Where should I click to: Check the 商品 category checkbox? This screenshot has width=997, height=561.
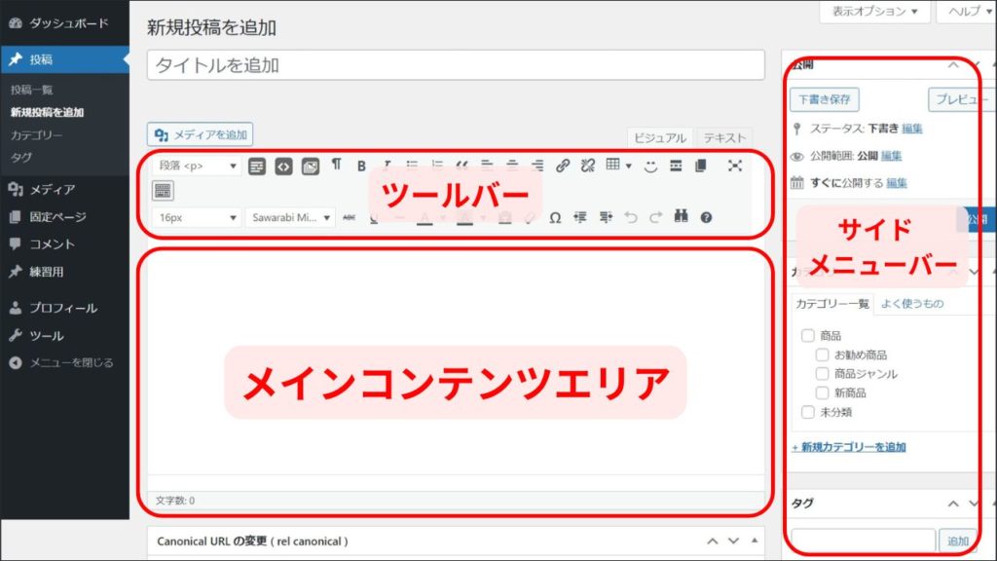point(807,335)
